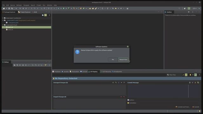Toggle Link with Editor in Project Explorer
Screen dimensions: 203x114
click(46, 15)
